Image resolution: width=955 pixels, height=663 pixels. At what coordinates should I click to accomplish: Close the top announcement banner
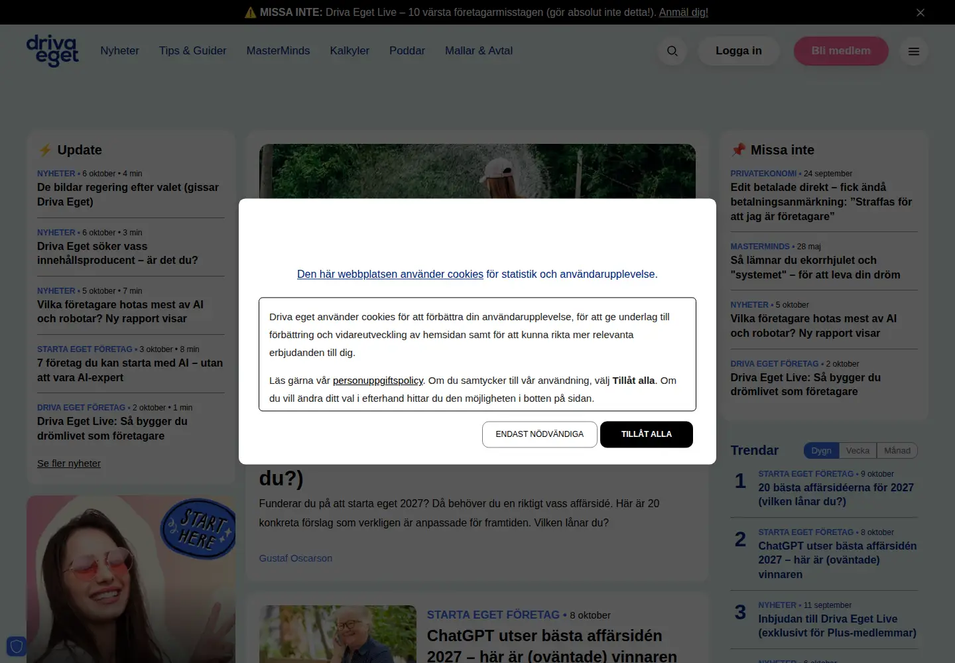(x=920, y=13)
